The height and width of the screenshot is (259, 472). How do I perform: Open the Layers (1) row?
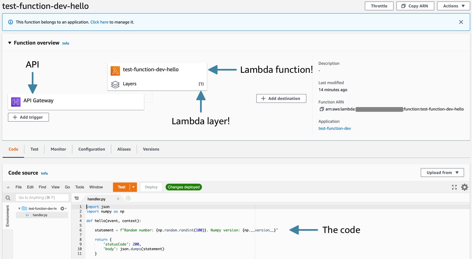tap(157, 84)
